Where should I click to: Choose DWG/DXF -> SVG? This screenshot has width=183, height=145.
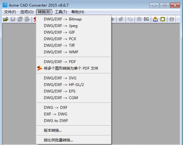click(73, 78)
